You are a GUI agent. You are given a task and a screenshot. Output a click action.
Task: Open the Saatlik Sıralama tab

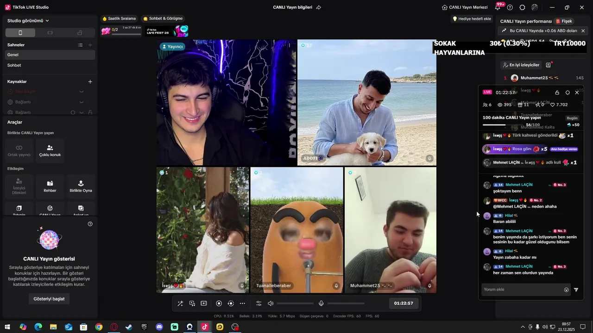119,18
